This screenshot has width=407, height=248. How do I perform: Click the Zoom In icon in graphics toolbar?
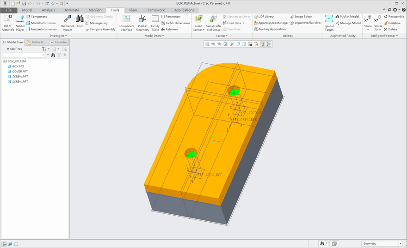coord(213,44)
